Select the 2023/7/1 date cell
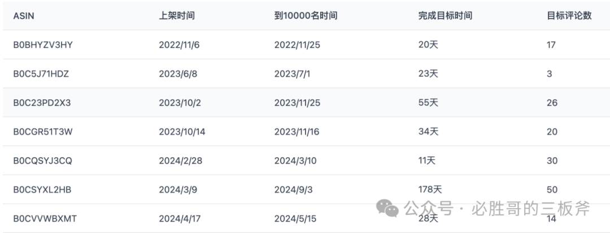The height and width of the screenshot is (233, 610). [x=292, y=74]
